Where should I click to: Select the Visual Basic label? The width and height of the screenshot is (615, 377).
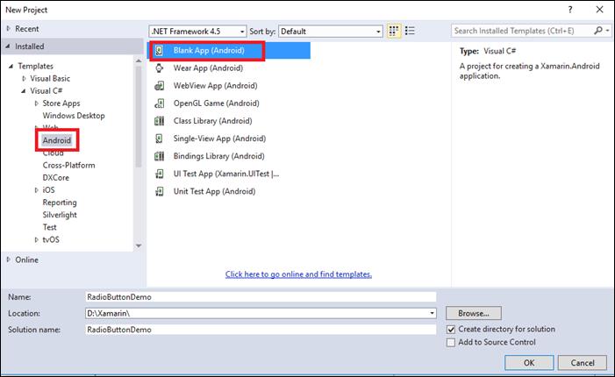[50, 78]
